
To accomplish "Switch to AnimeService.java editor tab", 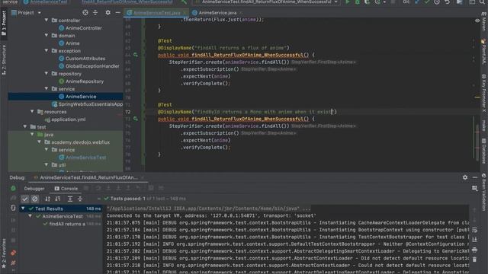I will 217,13.
